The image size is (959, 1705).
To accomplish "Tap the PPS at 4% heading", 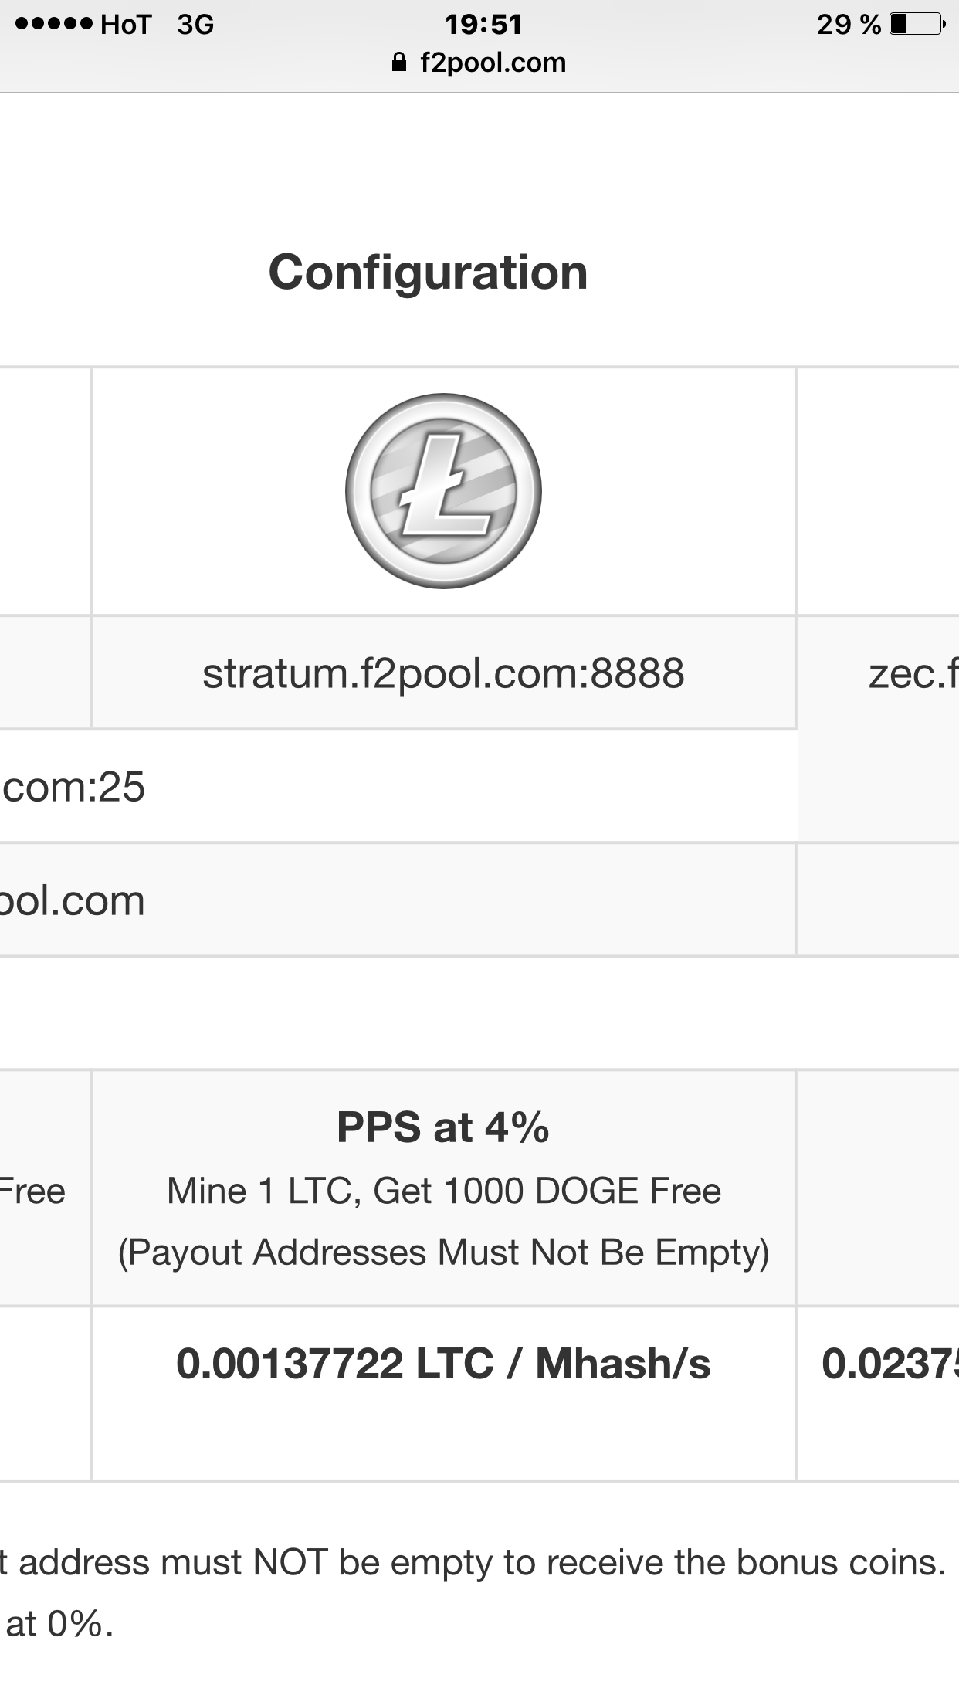I will (x=443, y=1127).
